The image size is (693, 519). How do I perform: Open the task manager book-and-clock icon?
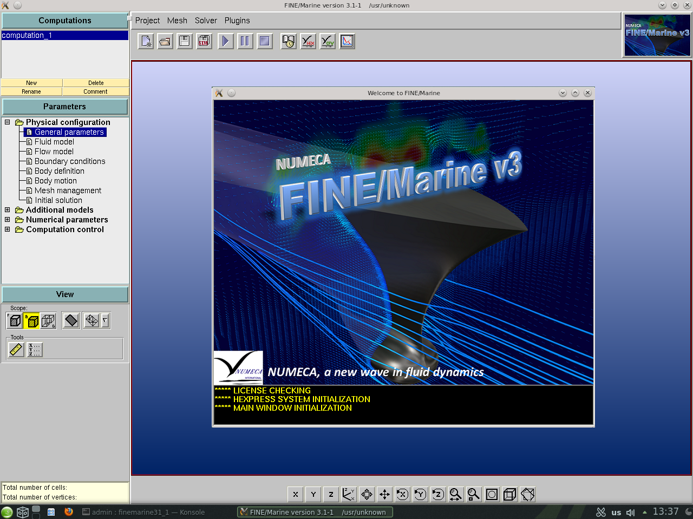(289, 41)
